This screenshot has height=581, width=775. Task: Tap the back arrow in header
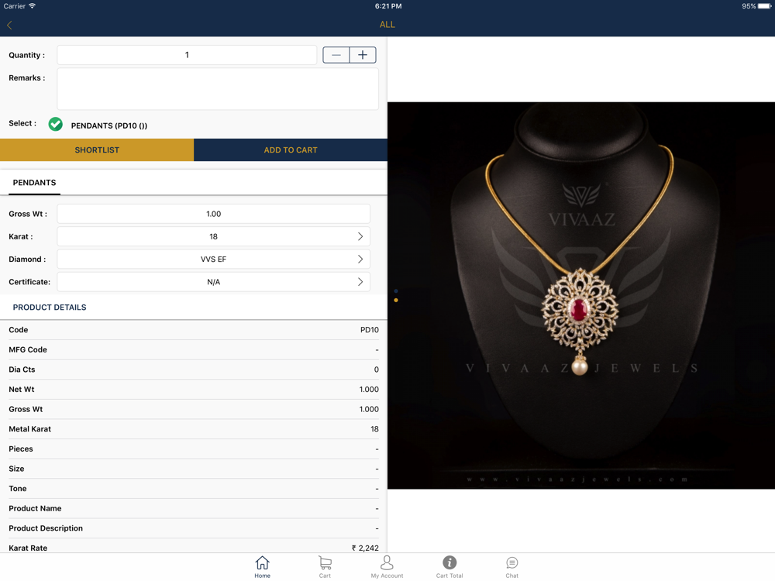9,26
